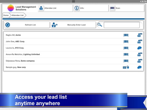Open the Attendee List tab icon
147x110 pixels.
pos(41,8)
